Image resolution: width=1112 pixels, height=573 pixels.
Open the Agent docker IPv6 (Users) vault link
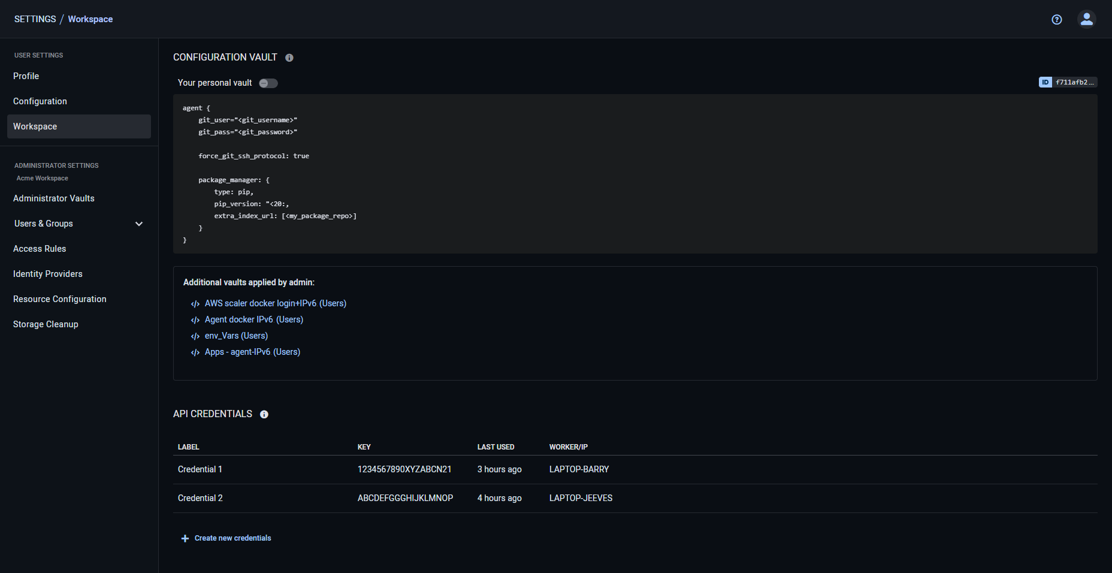click(x=253, y=319)
